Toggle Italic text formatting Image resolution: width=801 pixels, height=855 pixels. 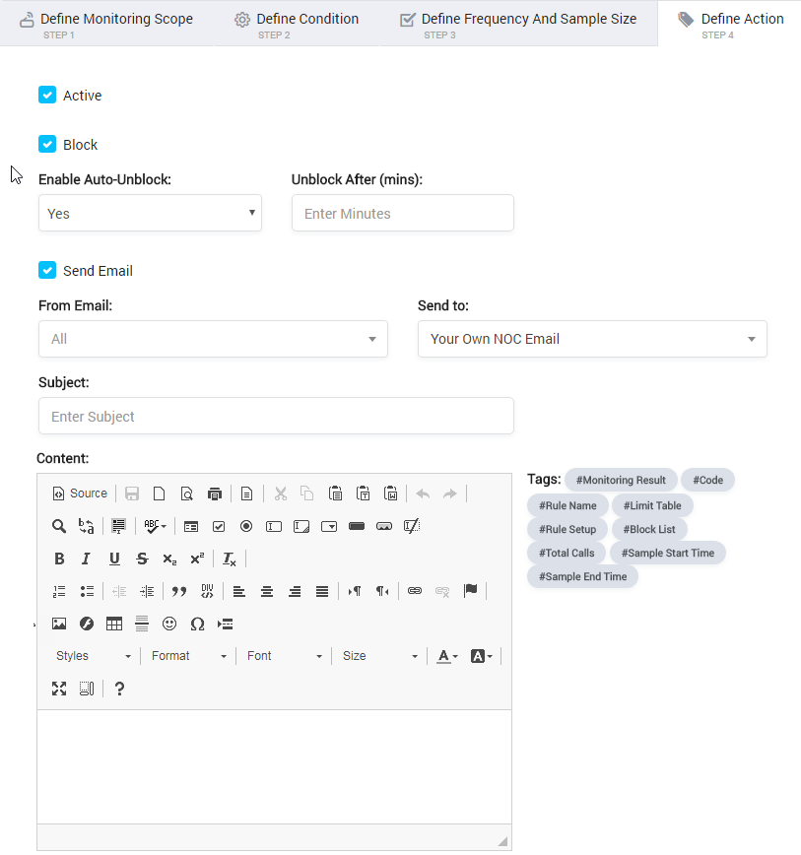[86, 559]
